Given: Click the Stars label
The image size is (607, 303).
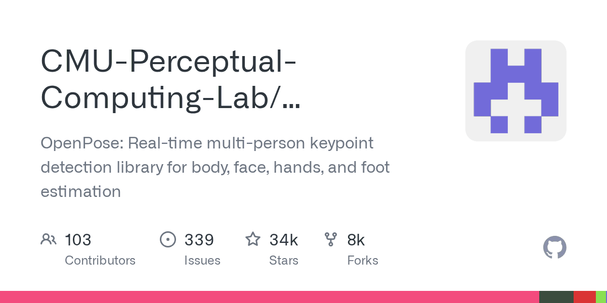Looking at the screenshot, I should [x=284, y=261].
